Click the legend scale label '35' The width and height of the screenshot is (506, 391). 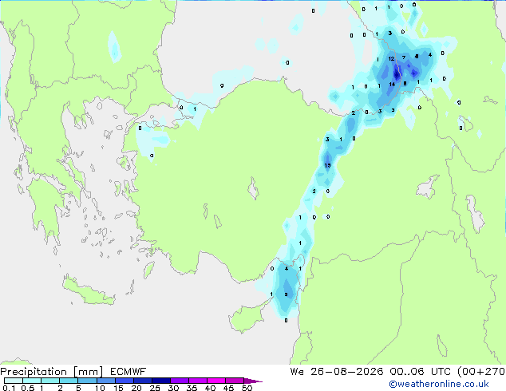click(192, 388)
